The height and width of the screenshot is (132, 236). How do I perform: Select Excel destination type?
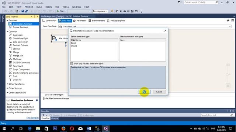click(74, 43)
